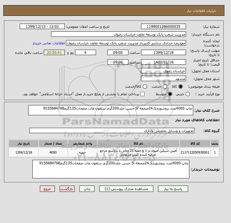Click the delivery city مشهد field
Viewport: 231px width, 223px height.
pyautogui.click(x=163, y=78)
